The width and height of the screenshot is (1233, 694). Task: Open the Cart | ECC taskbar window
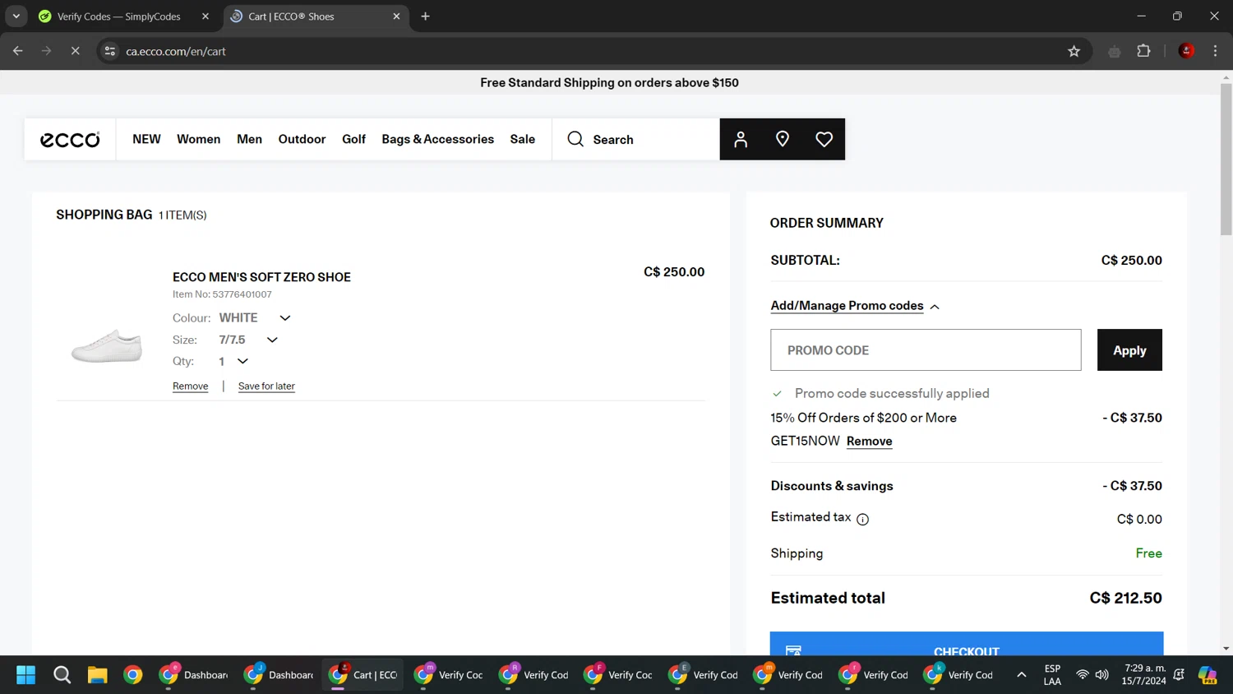363,675
